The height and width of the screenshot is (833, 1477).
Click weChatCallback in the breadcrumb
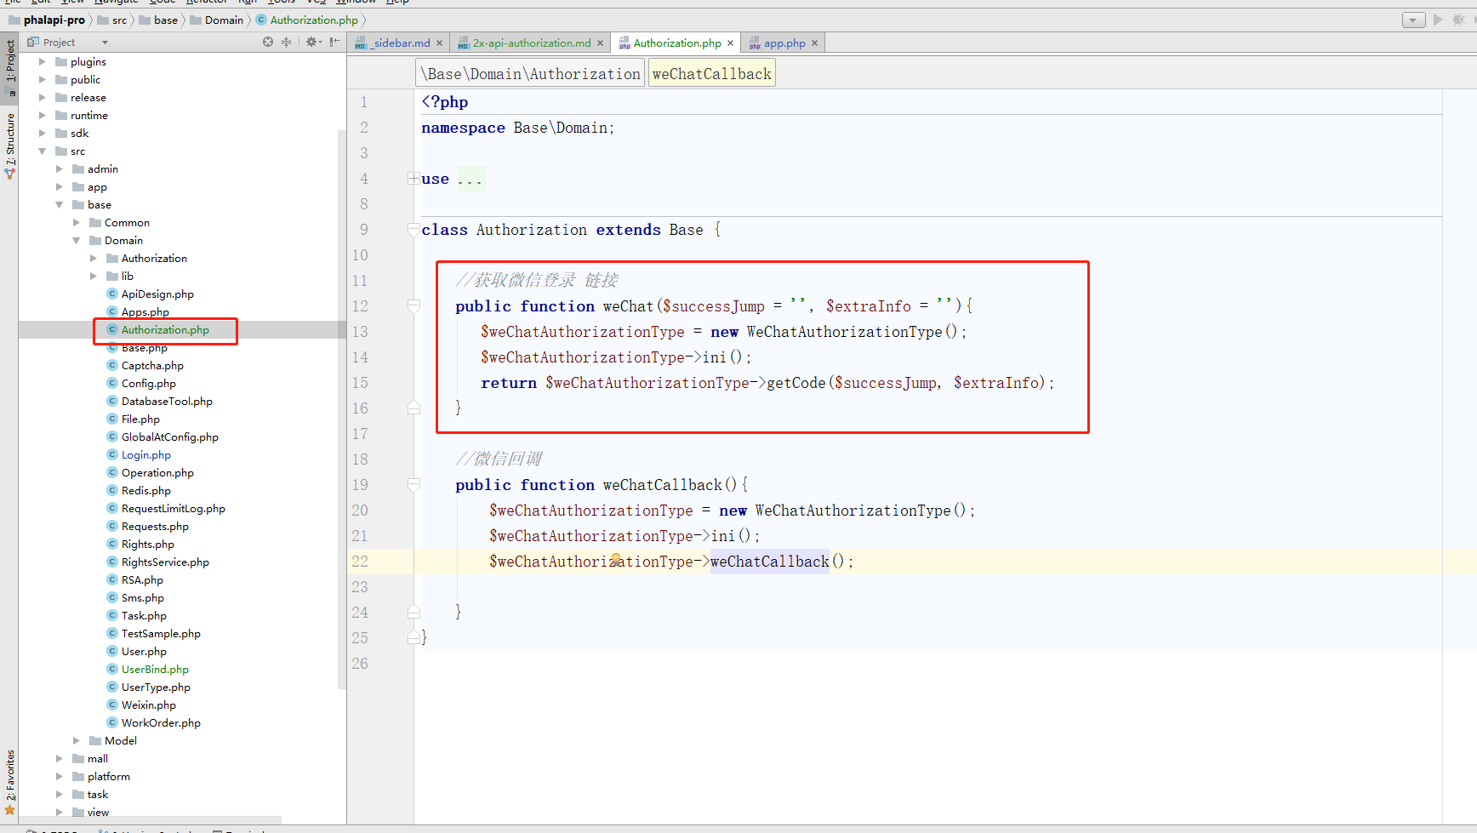pos(711,74)
